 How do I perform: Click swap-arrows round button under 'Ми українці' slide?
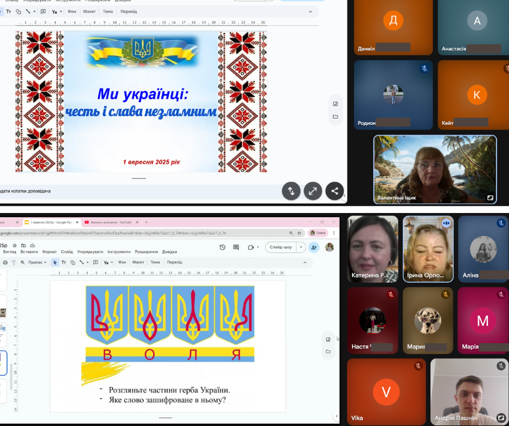(291, 191)
